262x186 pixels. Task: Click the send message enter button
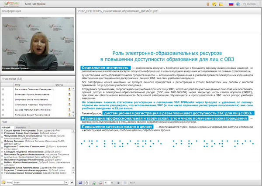tap(72, 183)
